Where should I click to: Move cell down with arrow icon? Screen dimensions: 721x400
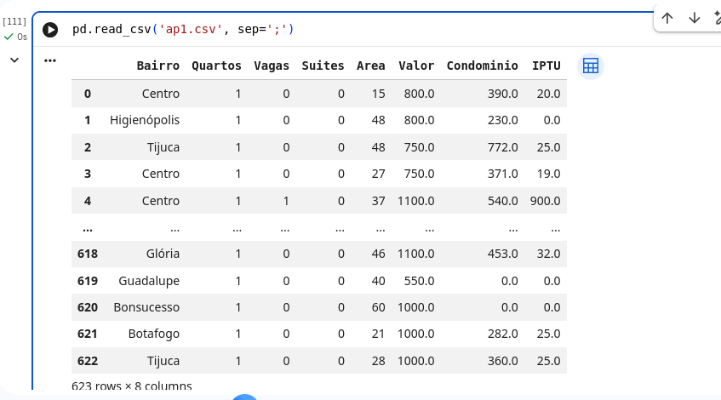pos(695,18)
